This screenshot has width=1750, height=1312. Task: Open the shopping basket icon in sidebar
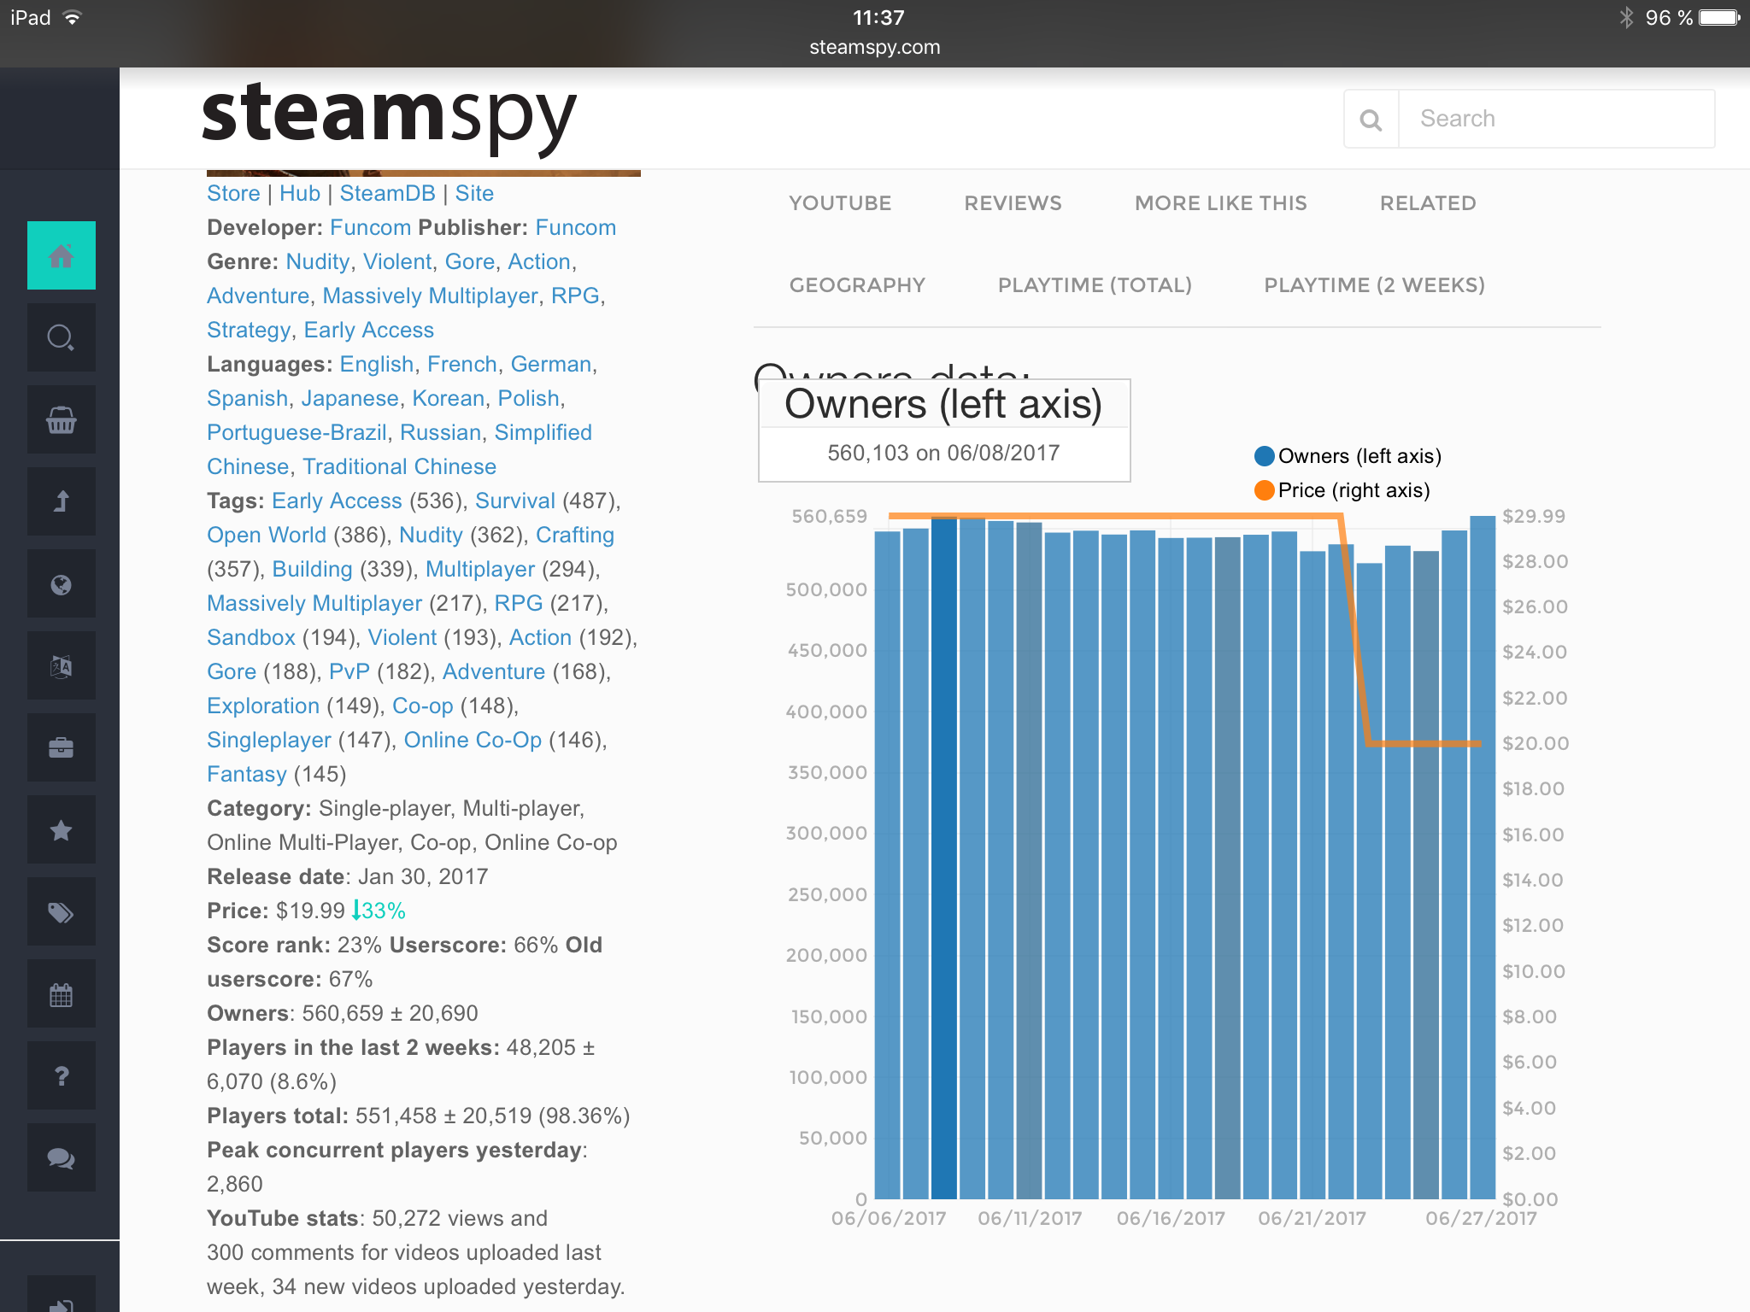[x=61, y=419]
